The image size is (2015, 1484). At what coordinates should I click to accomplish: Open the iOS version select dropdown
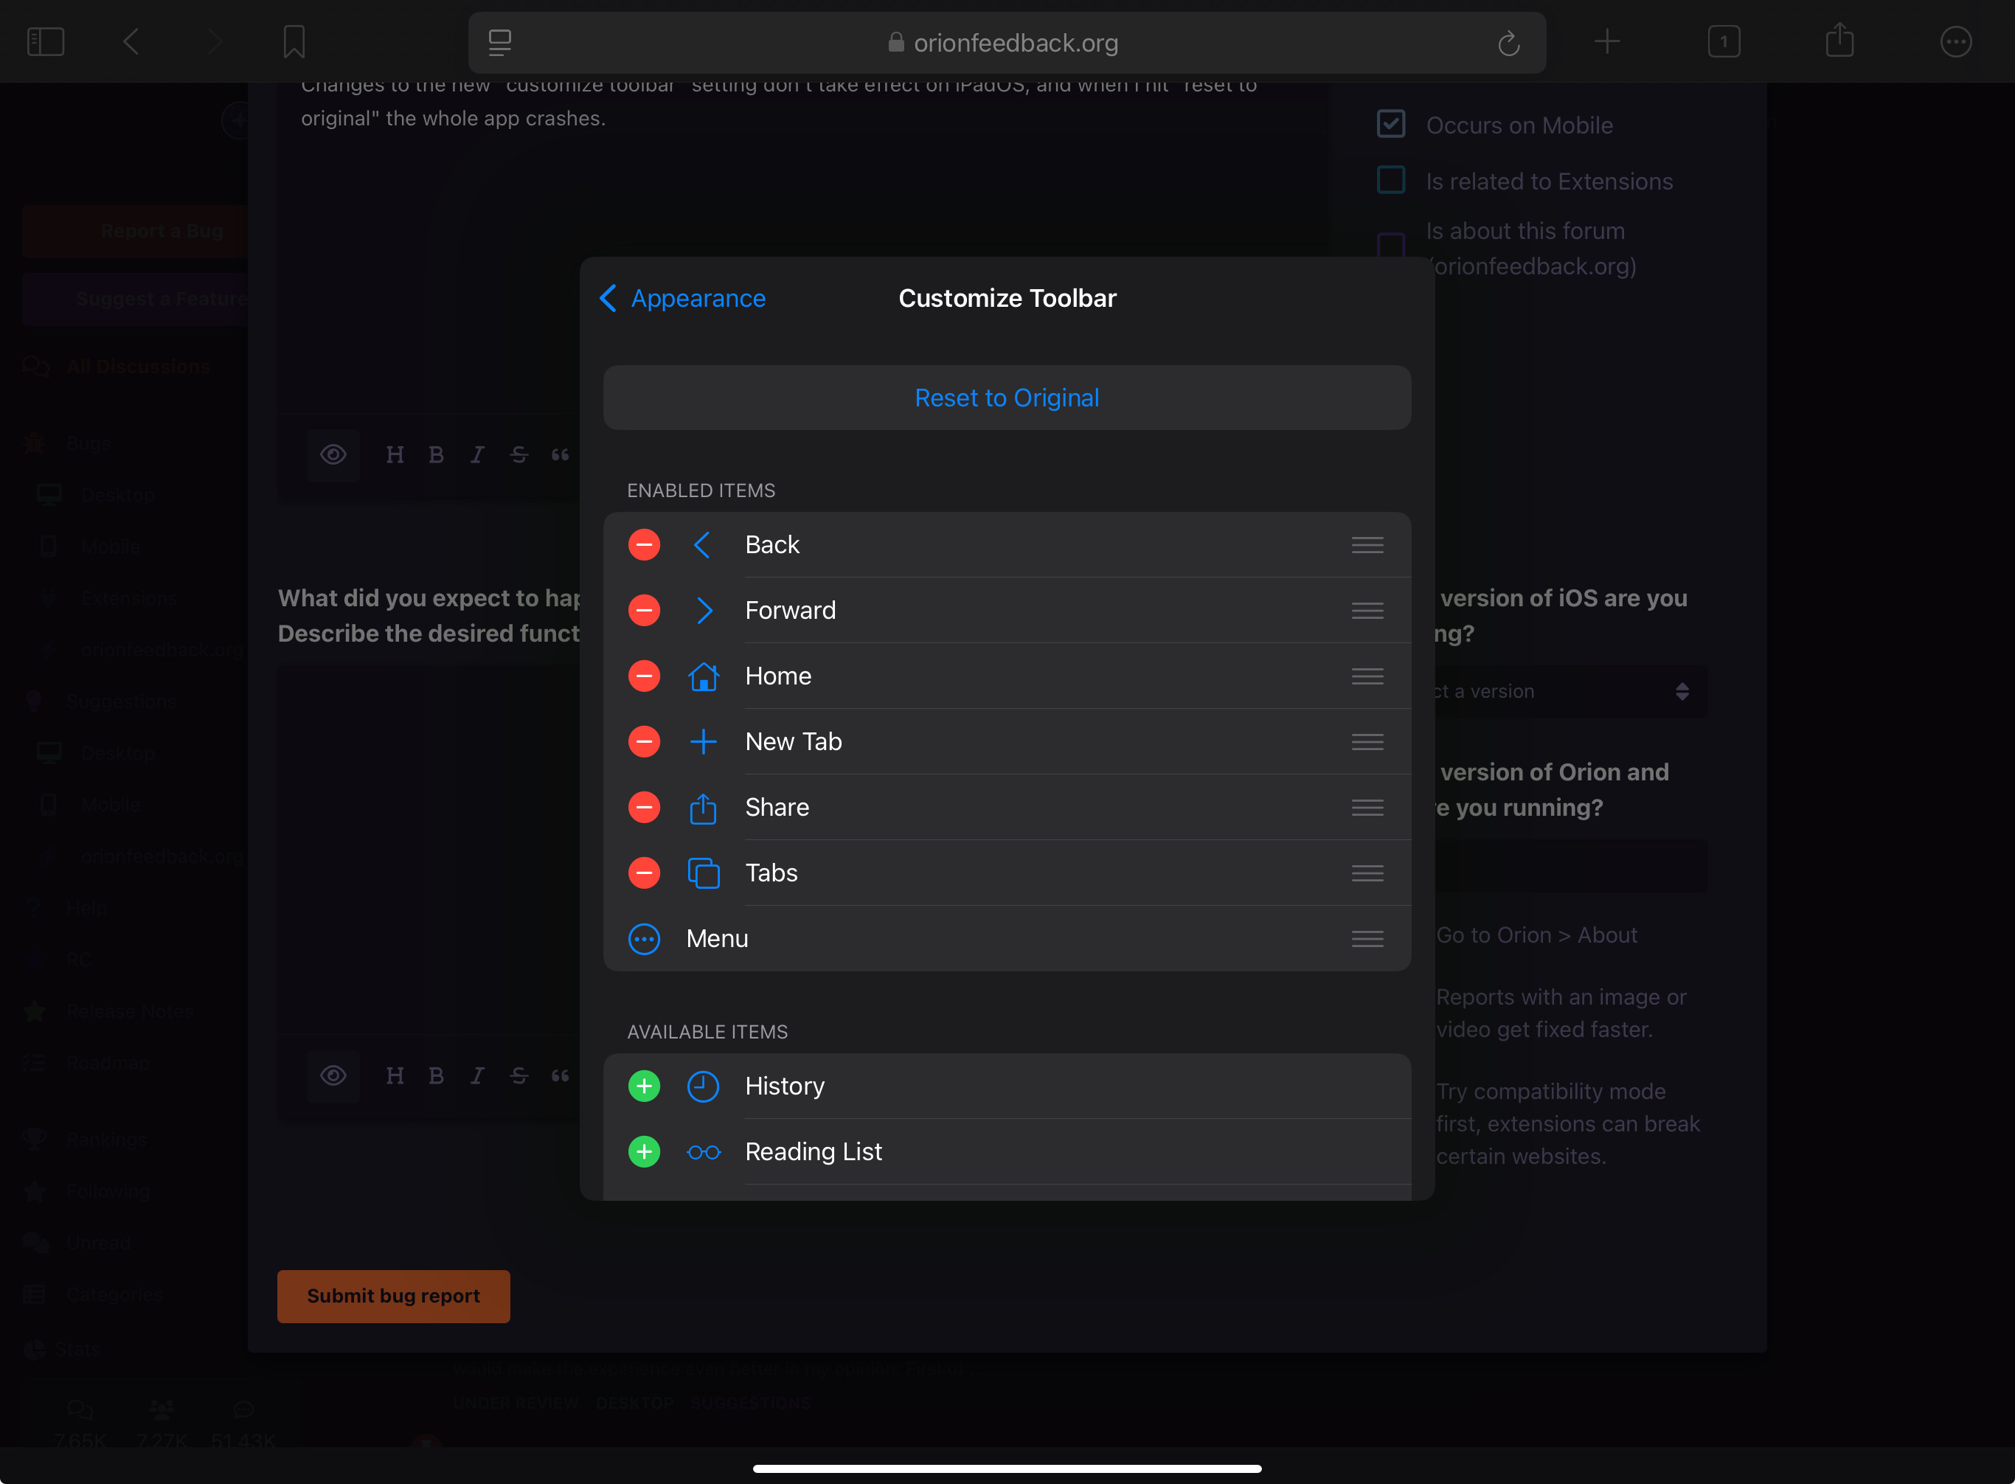coord(1572,692)
